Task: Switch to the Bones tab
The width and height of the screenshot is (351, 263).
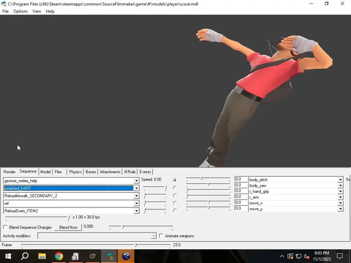Action: [91, 172]
